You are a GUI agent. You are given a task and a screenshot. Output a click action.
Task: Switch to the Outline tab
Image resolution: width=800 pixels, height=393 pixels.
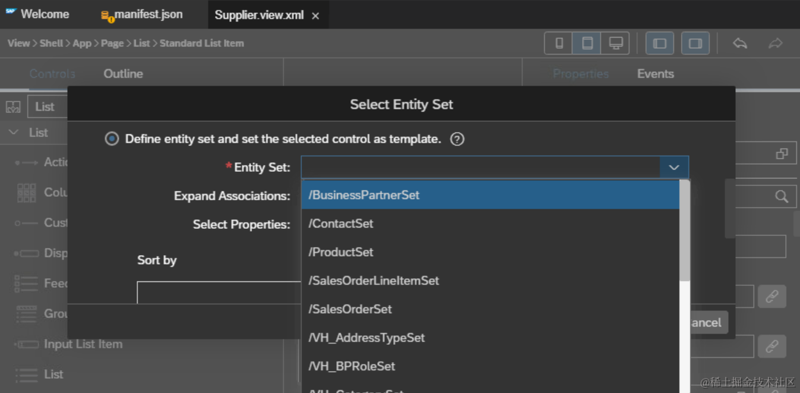click(123, 74)
